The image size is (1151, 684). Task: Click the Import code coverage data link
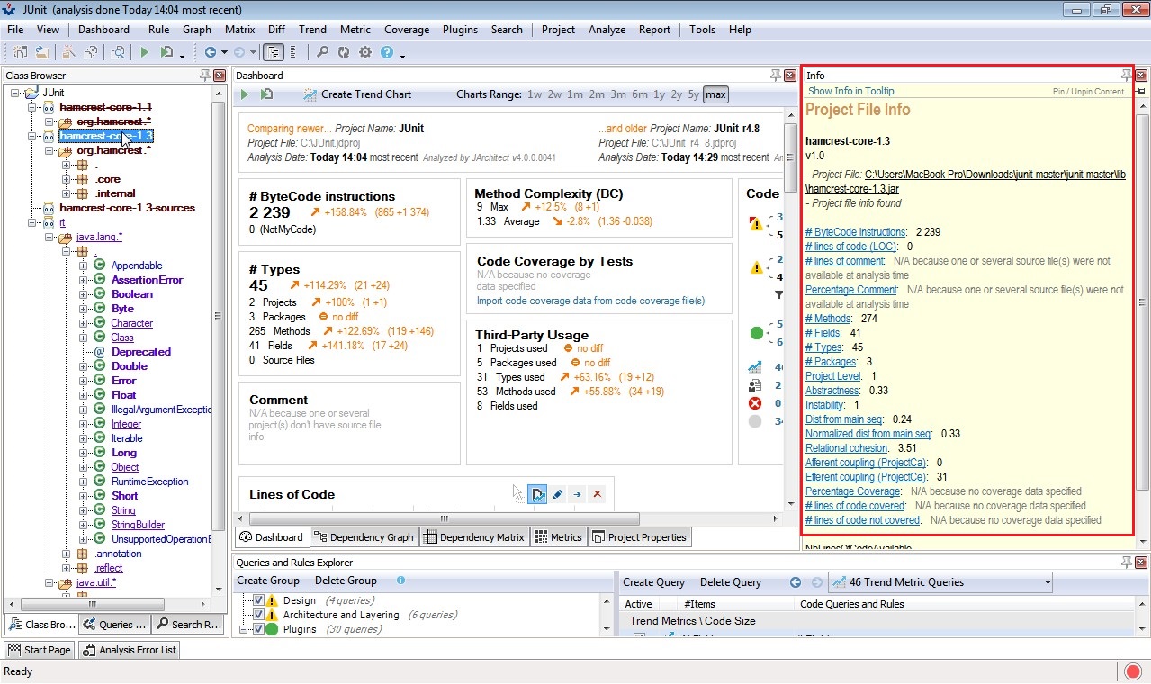point(590,301)
